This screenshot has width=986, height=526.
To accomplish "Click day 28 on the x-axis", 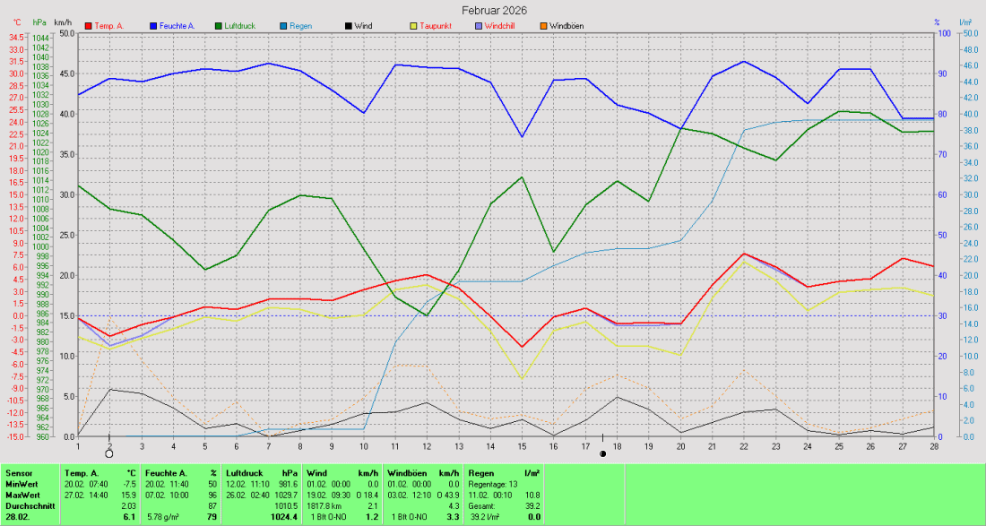I will coord(934,445).
